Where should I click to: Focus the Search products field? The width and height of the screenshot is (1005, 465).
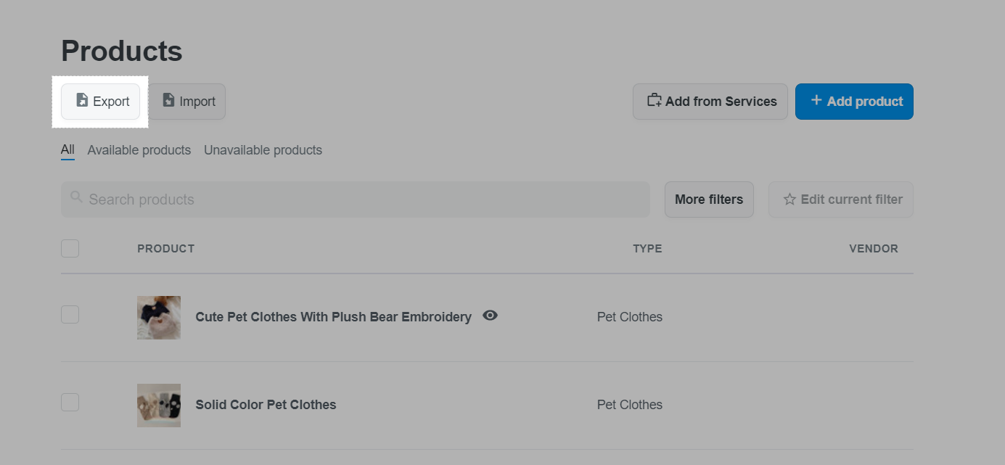[356, 199]
